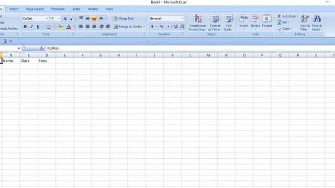Select cell containing Class

29,61
